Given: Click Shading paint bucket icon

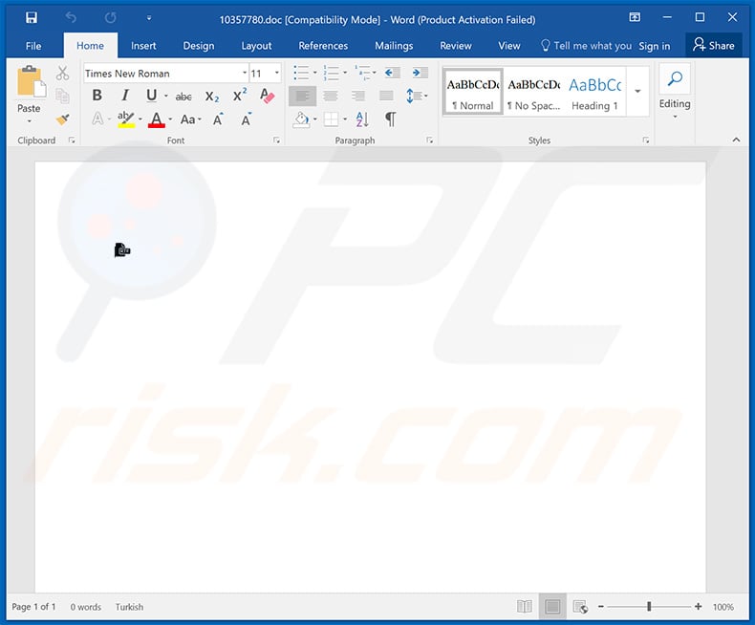Looking at the screenshot, I should 301,119.
